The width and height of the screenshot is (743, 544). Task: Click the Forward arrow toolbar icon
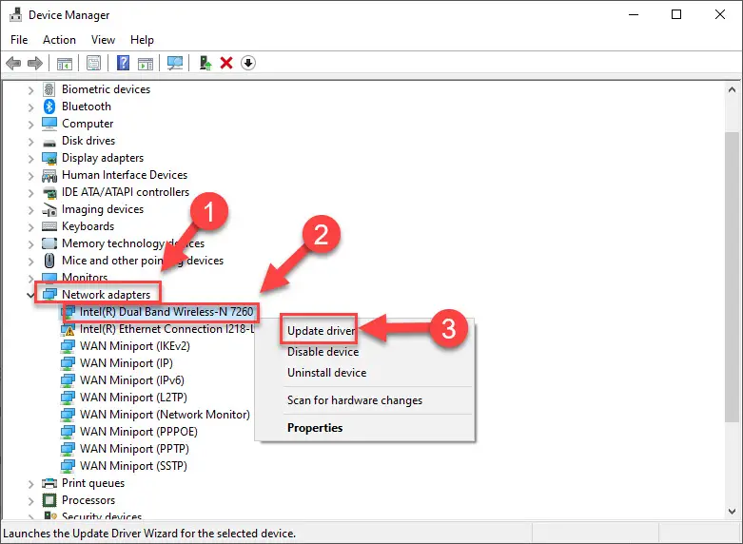point(35,63)
